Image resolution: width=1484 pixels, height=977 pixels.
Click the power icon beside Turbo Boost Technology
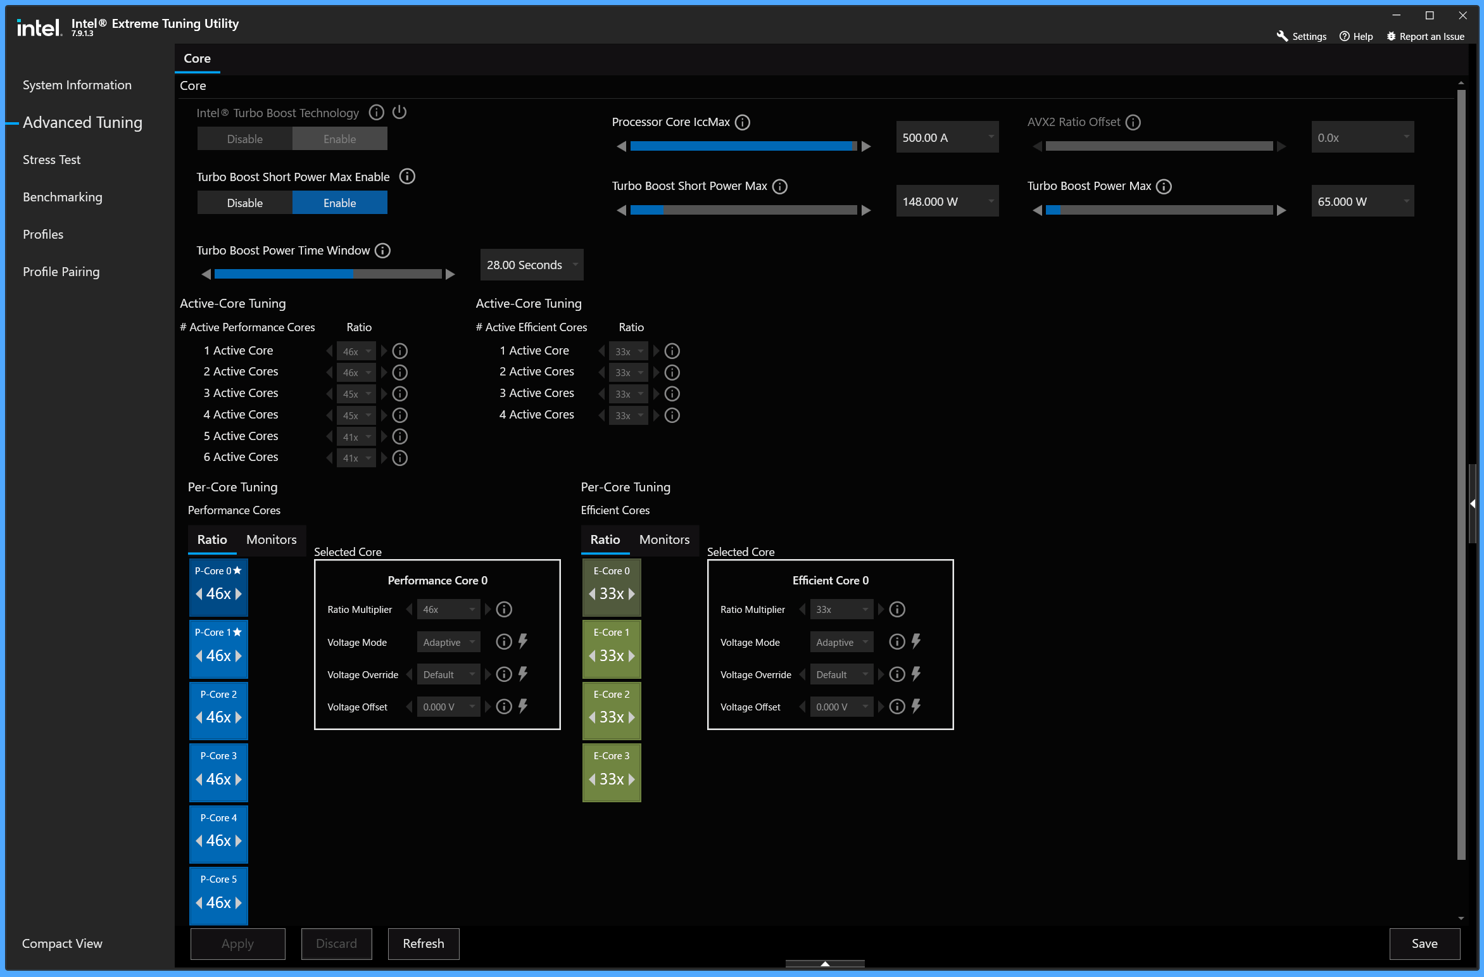click(x=399, y=112)
